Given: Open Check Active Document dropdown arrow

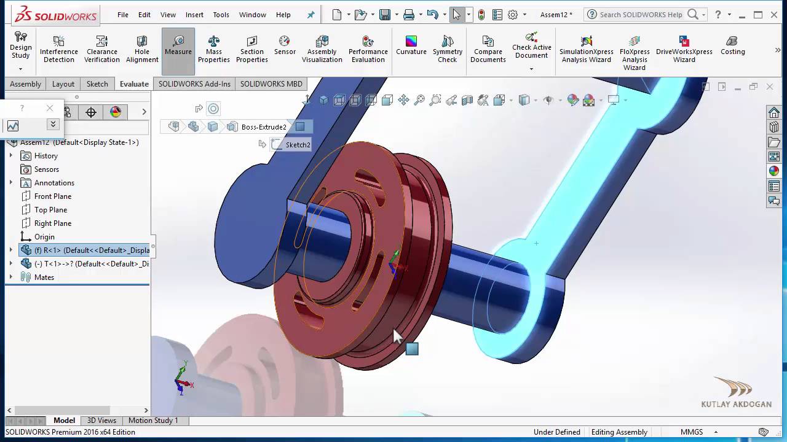Looking at the screenshot, I should tap(531, 69).
